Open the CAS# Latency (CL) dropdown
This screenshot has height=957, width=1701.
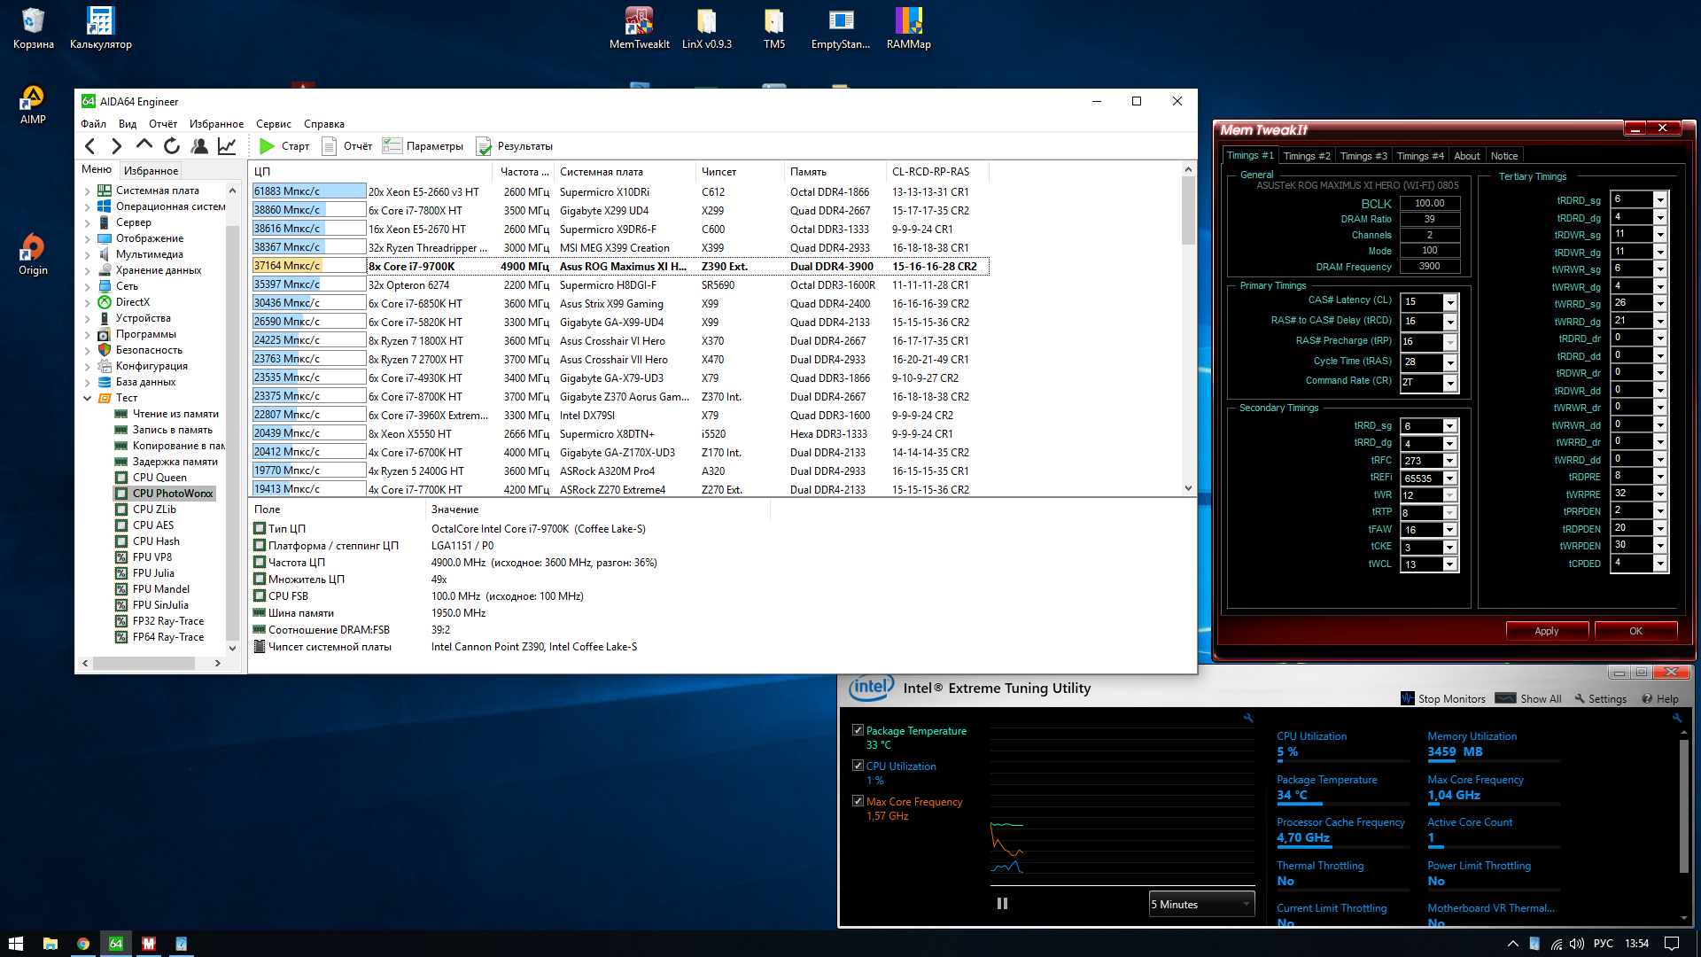tap(1450, 302)
